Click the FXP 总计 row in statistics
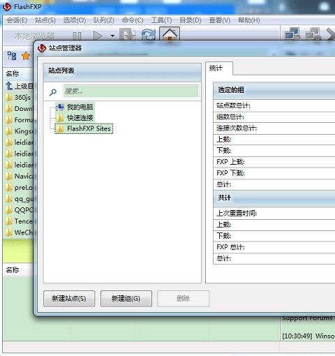 click(274, 247)
